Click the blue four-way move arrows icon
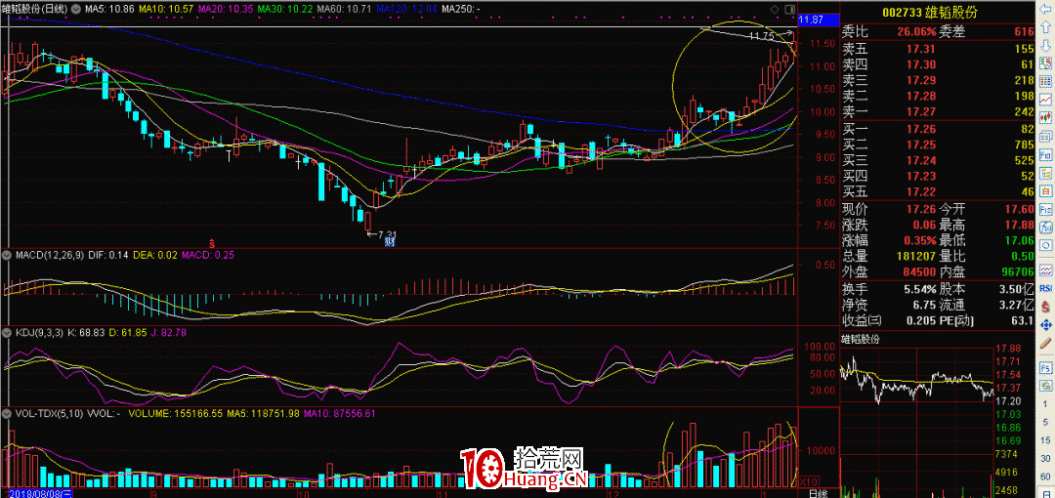This screenshot has height=498, width=1055. coord(1045,325)
